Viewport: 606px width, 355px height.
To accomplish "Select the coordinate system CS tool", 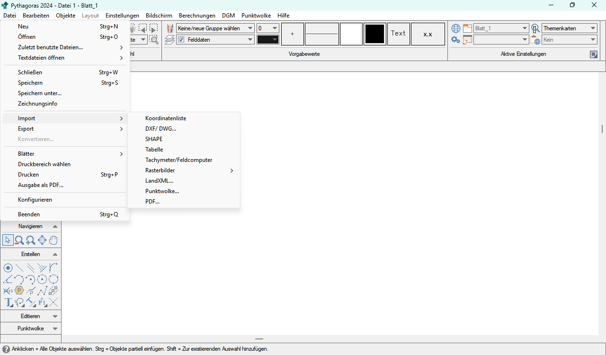I will tap(8, 291).
